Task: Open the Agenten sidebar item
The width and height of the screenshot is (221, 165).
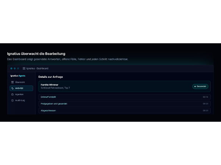Action: click(x=21, y=94)
